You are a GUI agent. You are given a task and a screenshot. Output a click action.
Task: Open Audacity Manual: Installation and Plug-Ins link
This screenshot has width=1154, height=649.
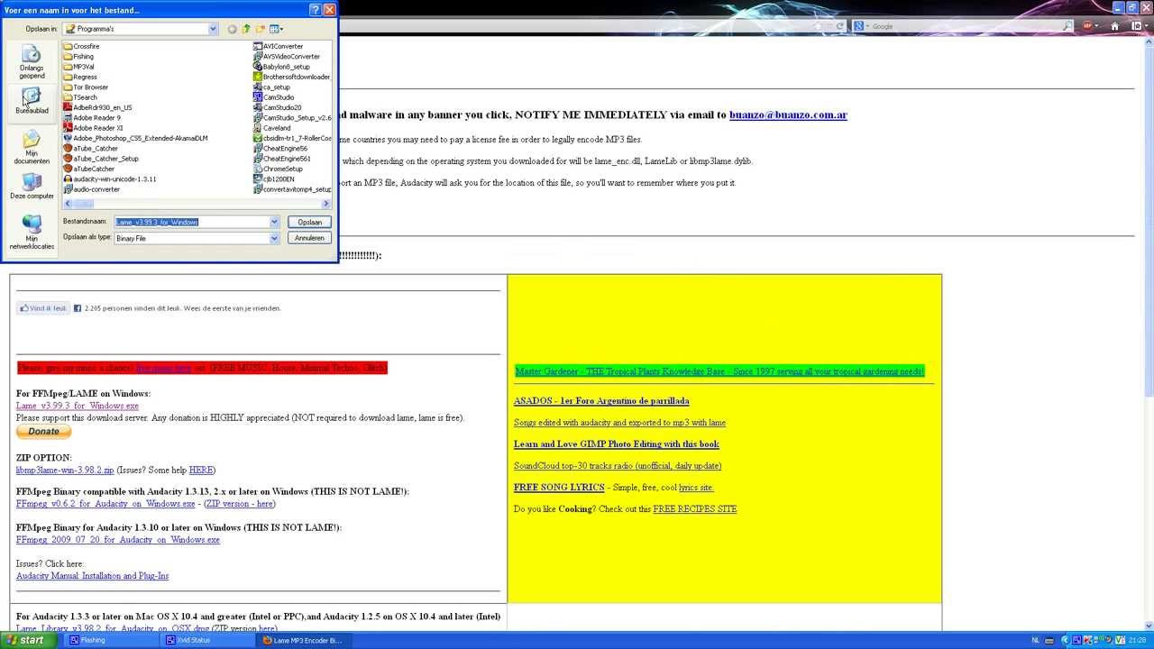point(92,576)
